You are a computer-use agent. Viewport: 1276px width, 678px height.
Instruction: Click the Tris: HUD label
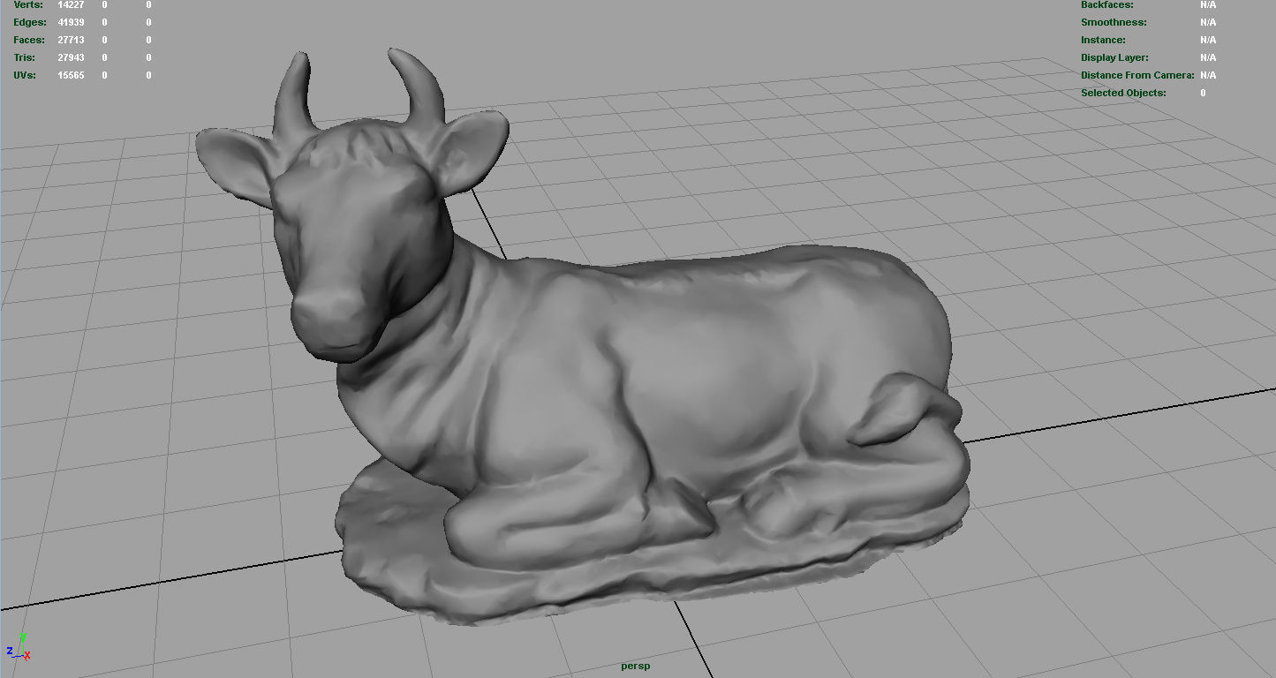[25, 57]
